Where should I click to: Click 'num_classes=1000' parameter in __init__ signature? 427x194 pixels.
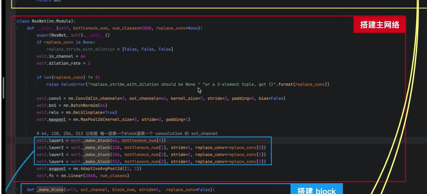point(132,28)
